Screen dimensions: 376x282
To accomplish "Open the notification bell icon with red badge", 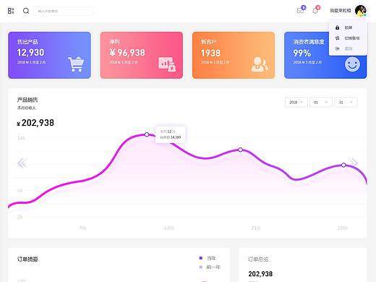I will 315,11.
